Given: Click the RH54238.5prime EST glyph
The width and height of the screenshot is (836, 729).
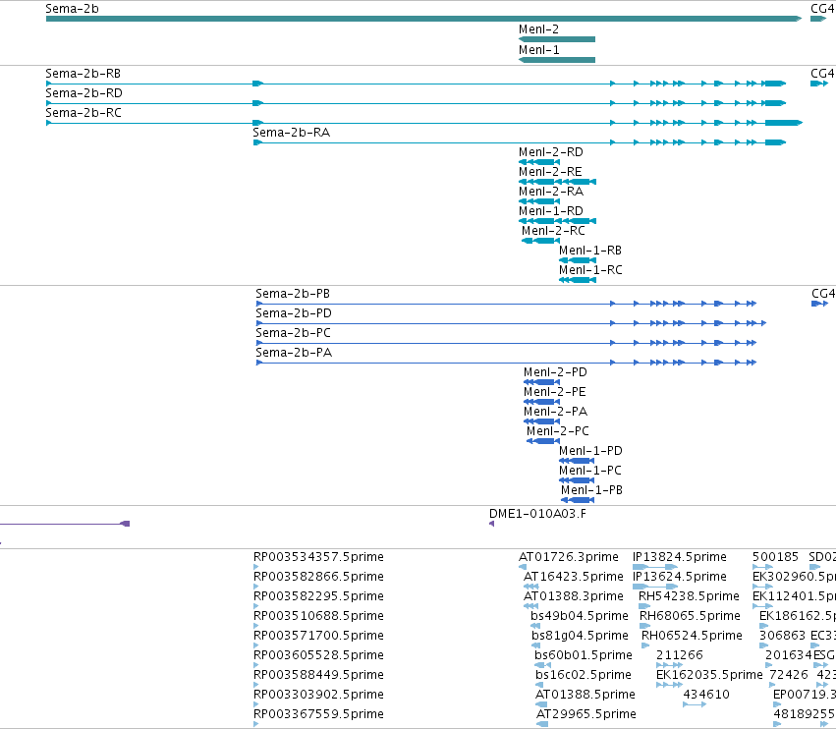Looking at the screenshot, I should point(644,606).
